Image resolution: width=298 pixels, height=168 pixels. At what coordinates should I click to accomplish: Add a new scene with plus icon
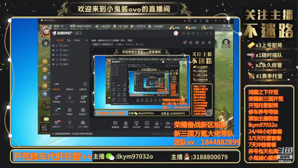(x=87, y=40)
